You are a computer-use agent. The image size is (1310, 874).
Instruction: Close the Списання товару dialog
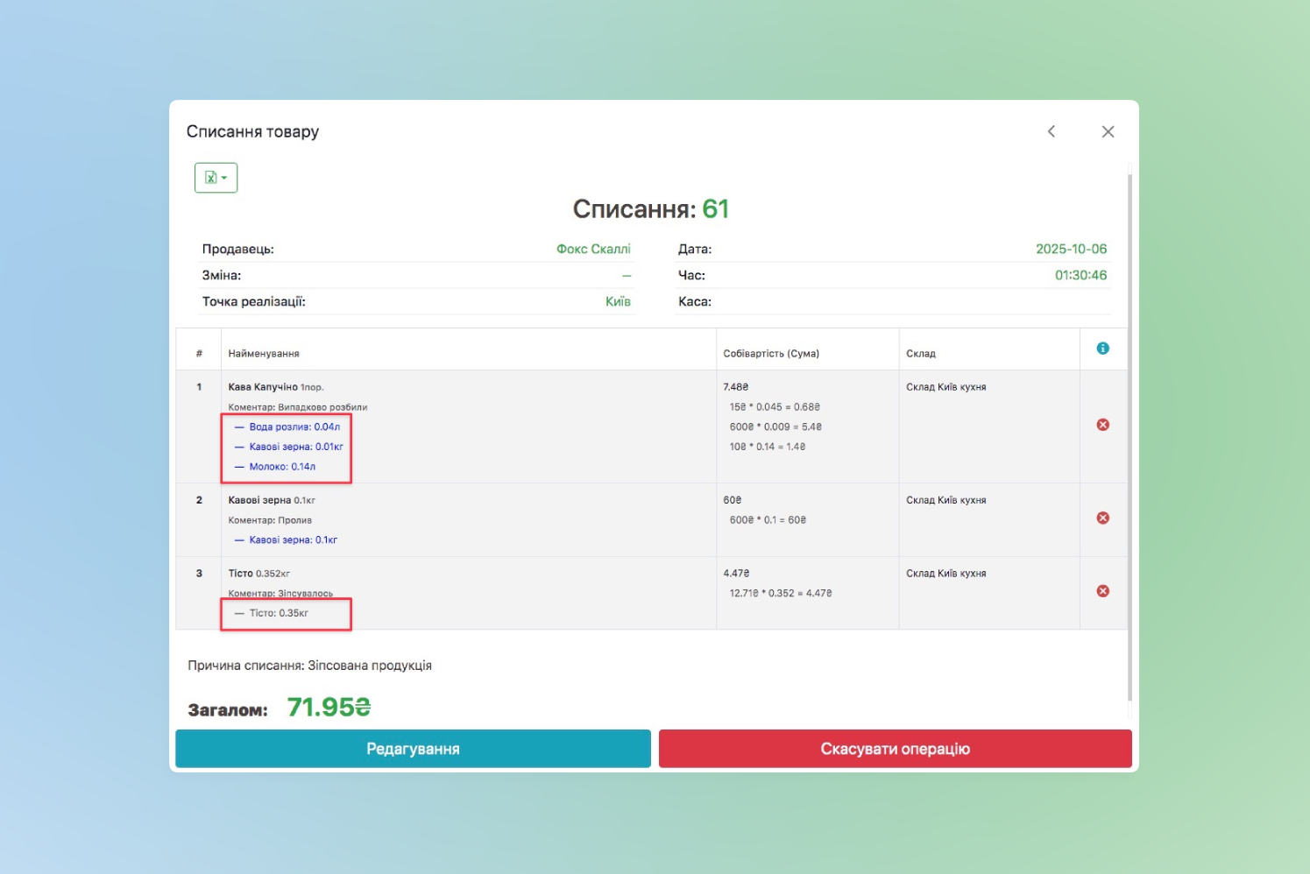[x=1108, y=131]
